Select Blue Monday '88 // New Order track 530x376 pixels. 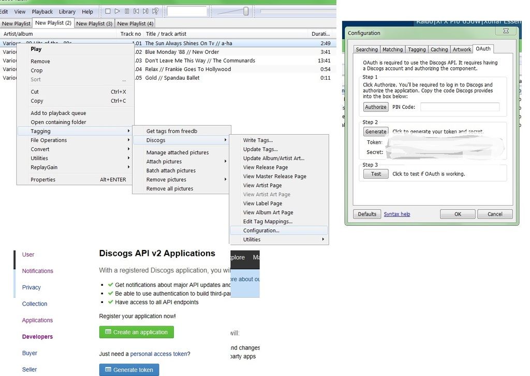tap(182, 52)
